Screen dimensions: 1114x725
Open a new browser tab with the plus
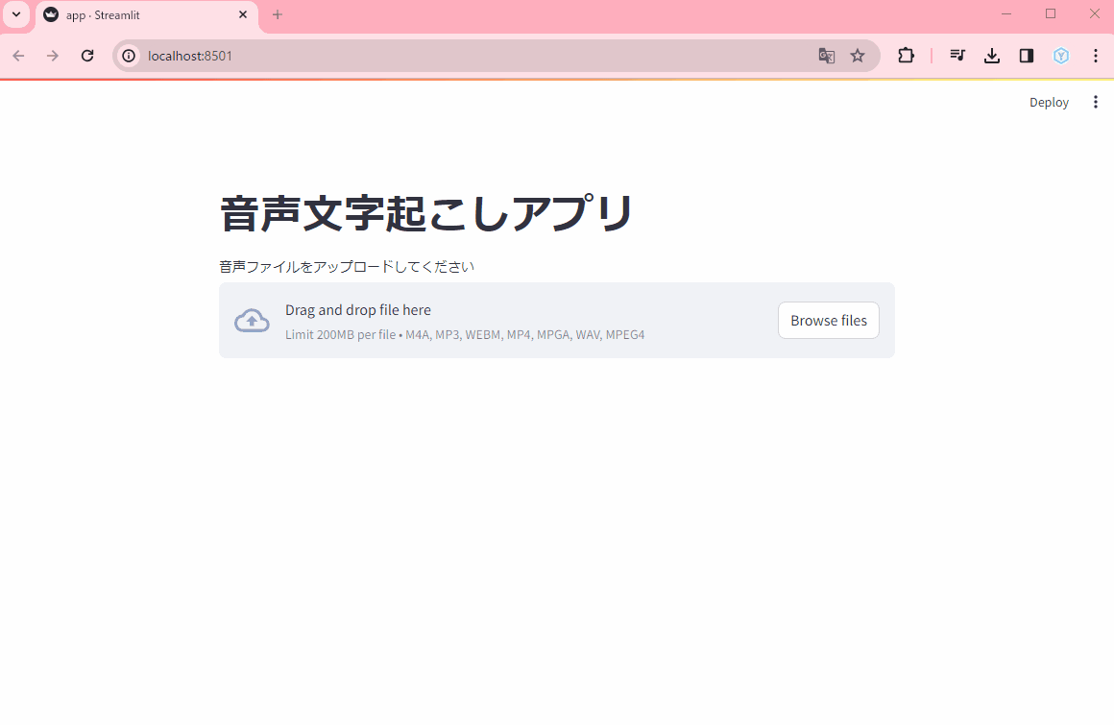pos(278,14)
